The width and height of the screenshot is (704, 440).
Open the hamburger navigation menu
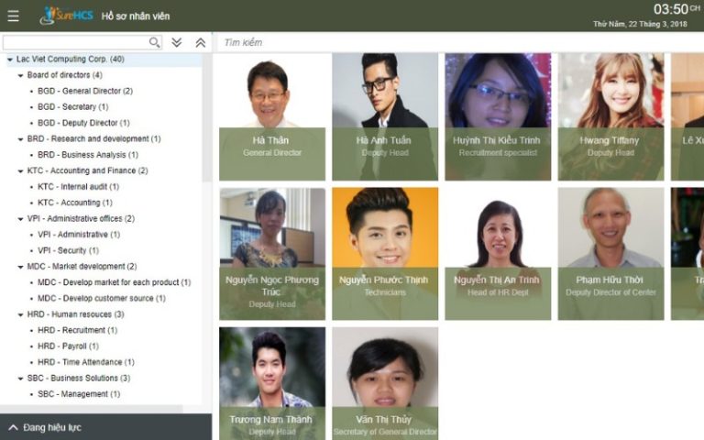coord(13,16)
